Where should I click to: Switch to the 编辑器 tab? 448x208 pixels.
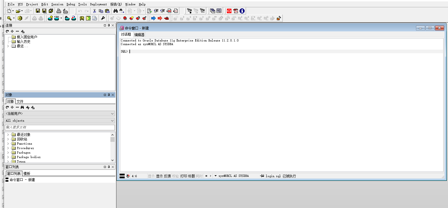click(x=139, y=35)
